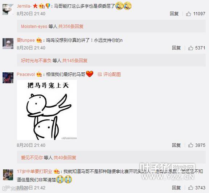Viewport: 209px width, 193px height.
Task: Reply to Peacevol's comment
Action: pyautogui.click(x=176, y=145)
